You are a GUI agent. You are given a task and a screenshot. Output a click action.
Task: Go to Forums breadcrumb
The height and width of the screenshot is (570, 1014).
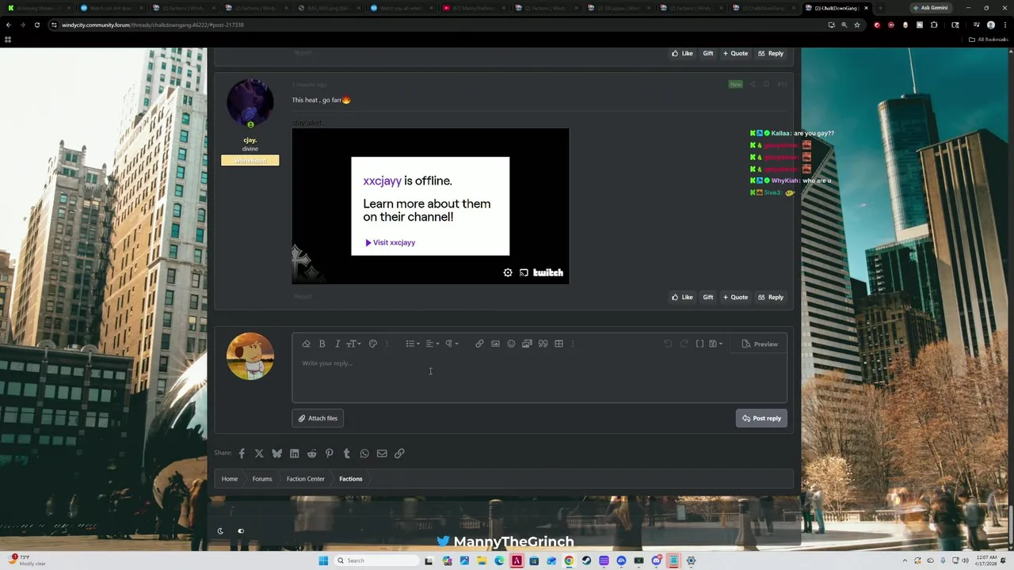[262, 479]
